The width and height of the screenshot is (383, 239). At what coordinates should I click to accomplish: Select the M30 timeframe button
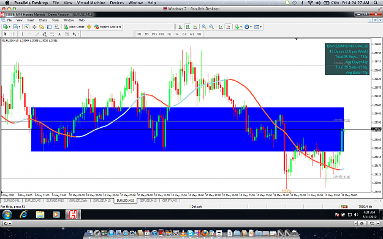[x=162, y=34]
